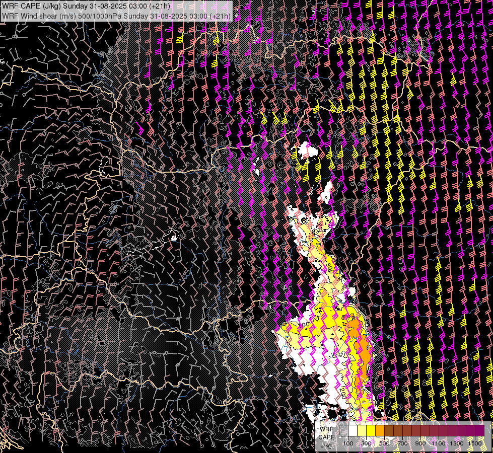Click the WRF CAPE title line
Viewport: 493px width, 453px height.
[86, 6]
